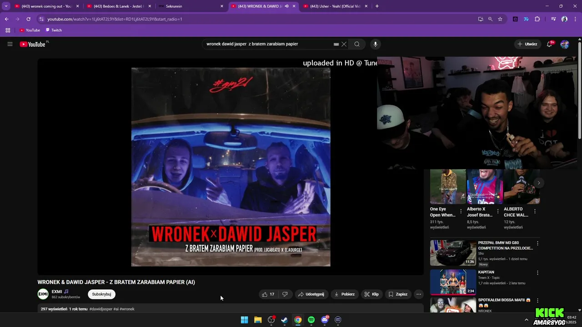
Task: Bookmark this page with the star
Action: 500,19
